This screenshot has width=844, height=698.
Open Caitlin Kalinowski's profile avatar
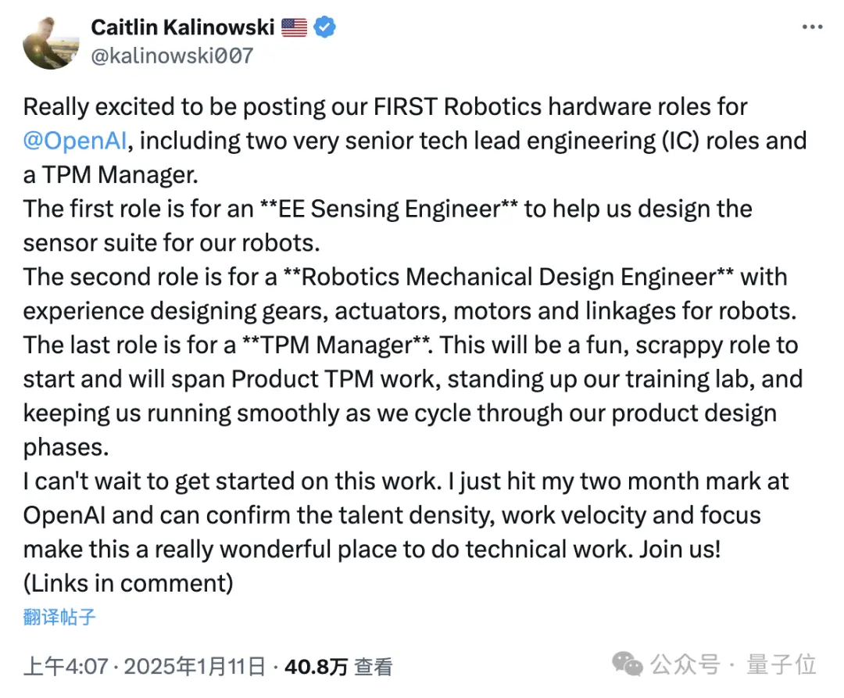coord(51,42)
